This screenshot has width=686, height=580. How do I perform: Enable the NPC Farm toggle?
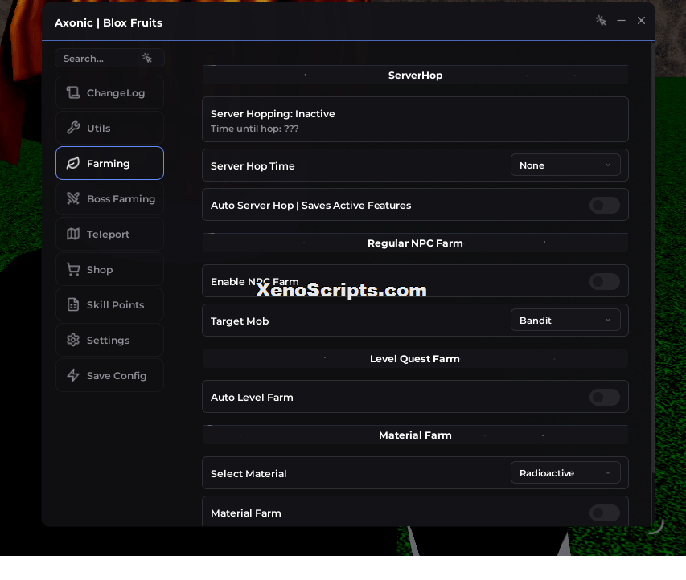605,281
